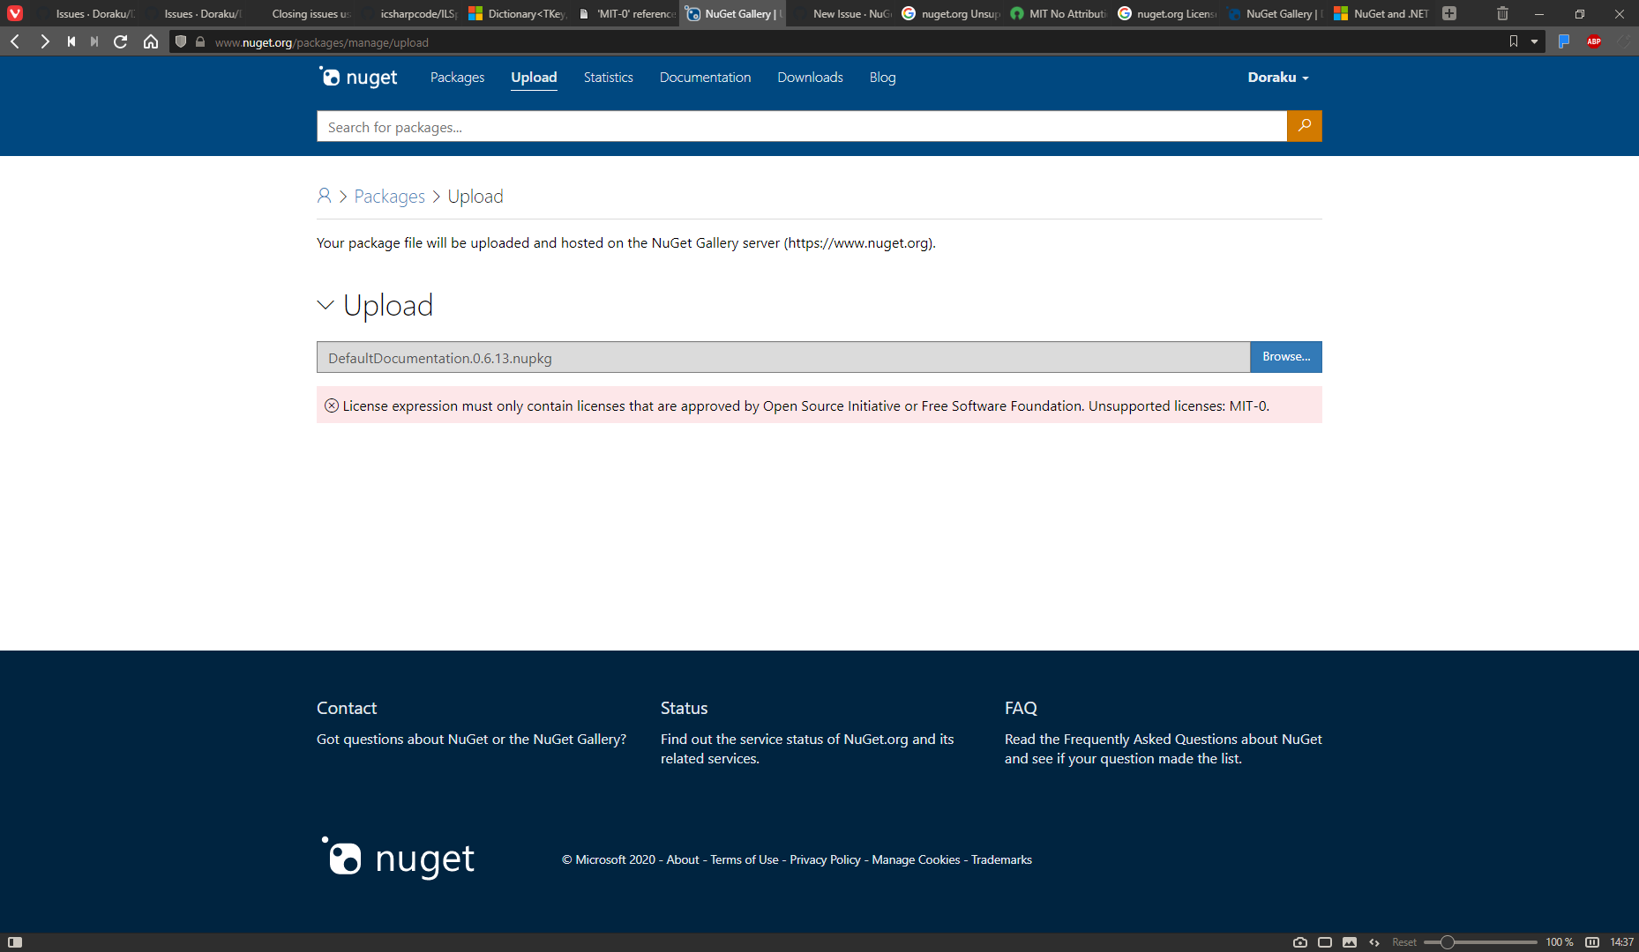1639x952 pixels.
Task: Click the user profile breadcrumb icon
Action: coord(325,196)
